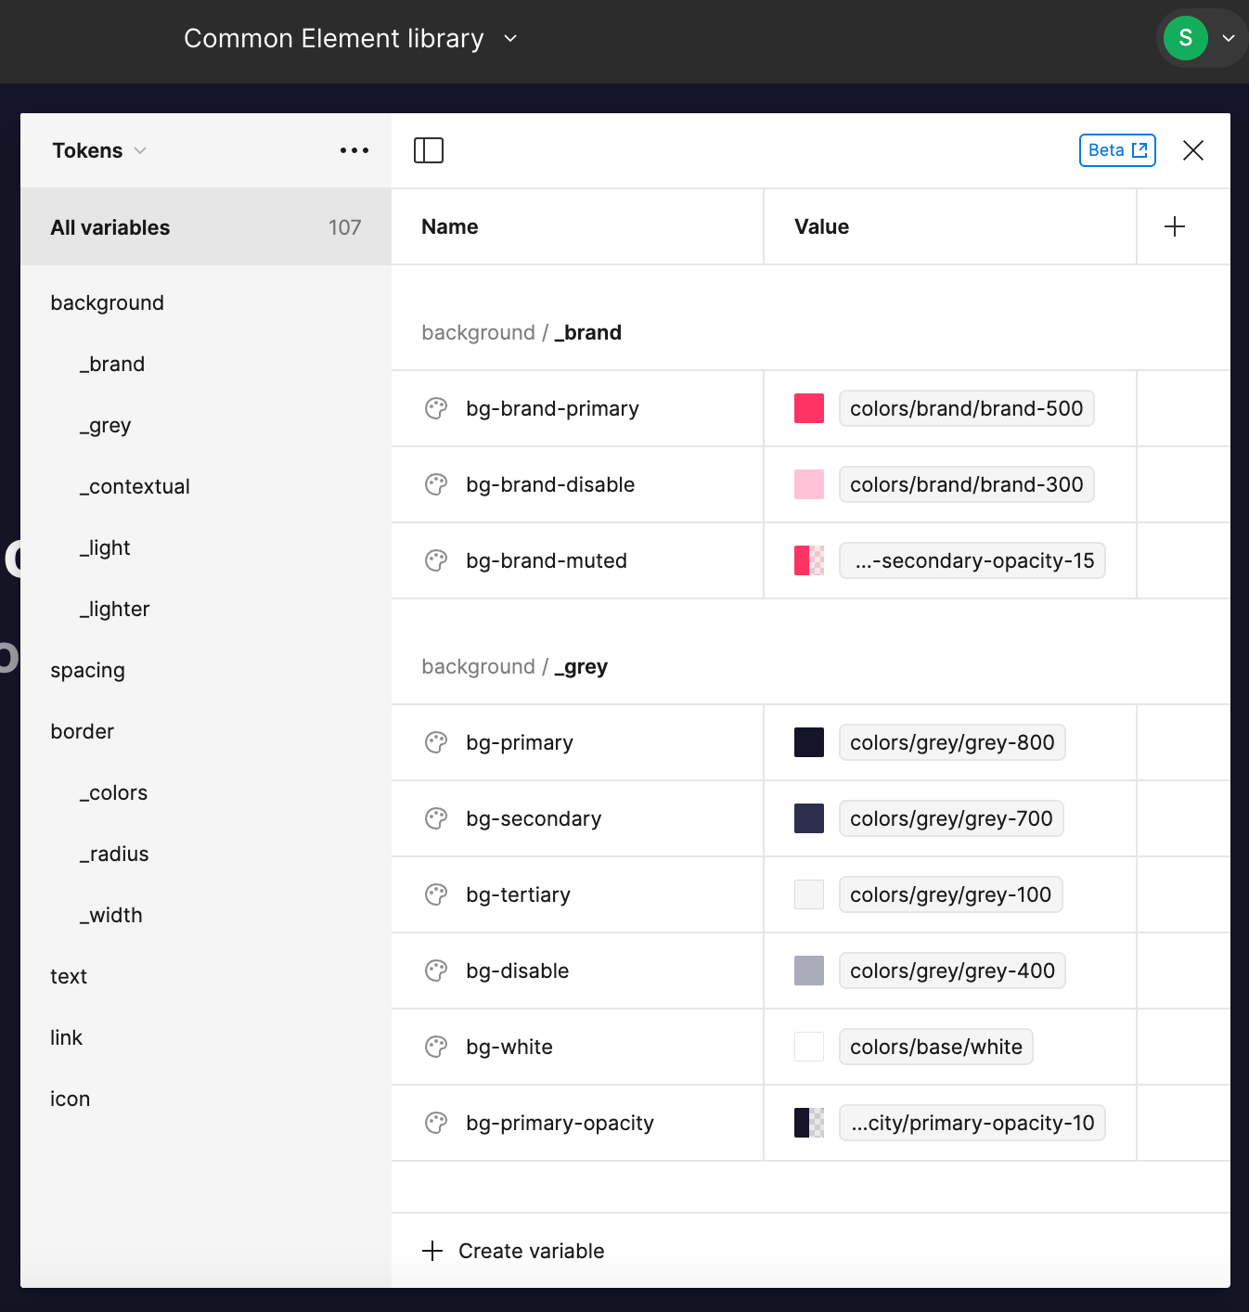The height and width of the screenshot is (1312, 1249).
Task: Click the colors/grey/grey-400 alias chip
Action: click(x=952, y=971)
